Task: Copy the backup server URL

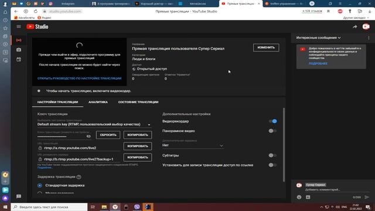Action: tap(138, 158)
